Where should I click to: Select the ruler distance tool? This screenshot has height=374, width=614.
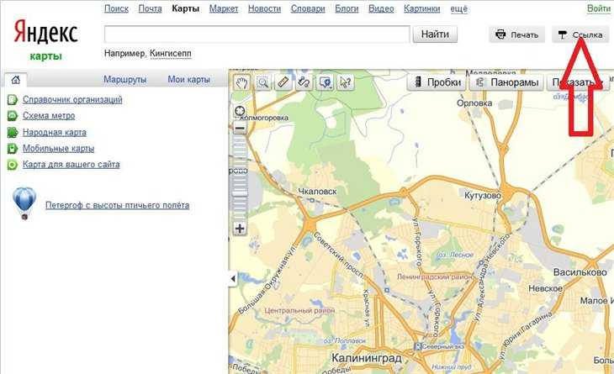pyautogui.click(x=283, y=82)
